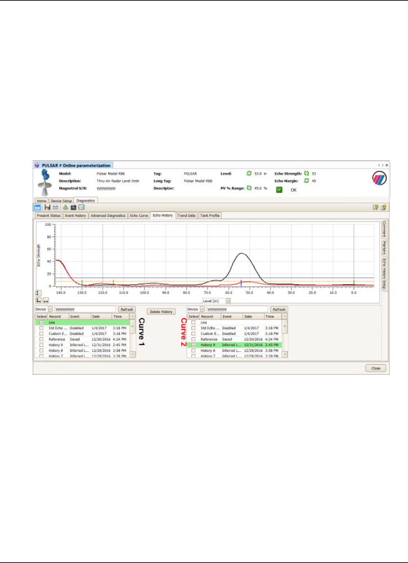Click Refresh button for Curve 2
Screen dimensions: 408x563
279,309
